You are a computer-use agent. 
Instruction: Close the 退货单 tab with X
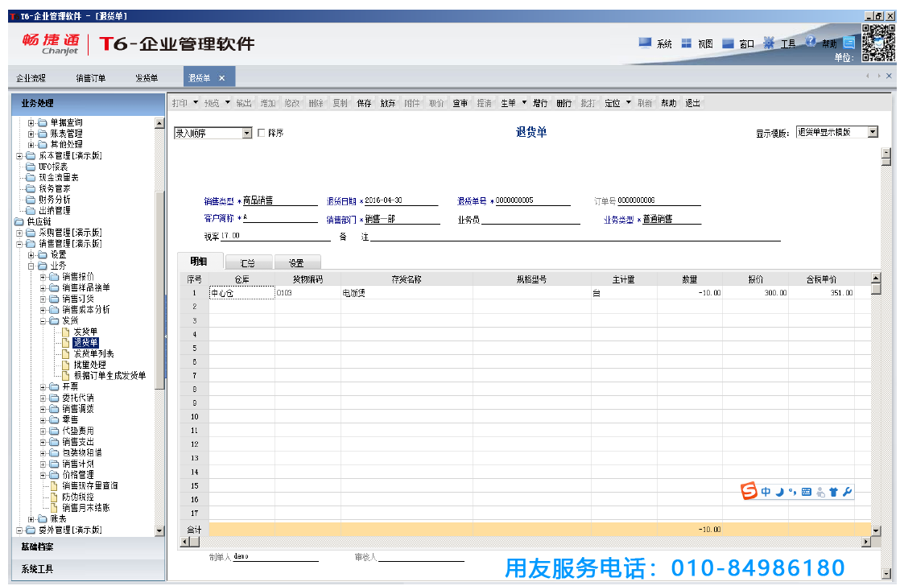point(221,78)
